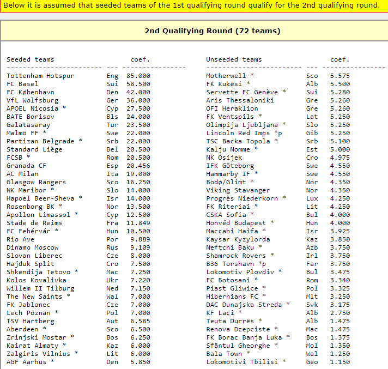Viewport: 388px width, 369px height.
Task: Select coefficient value '20.456'
Action: coord(138,166)
